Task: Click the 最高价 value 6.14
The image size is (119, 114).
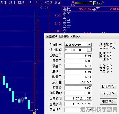Action: click(x=78, y=66)
